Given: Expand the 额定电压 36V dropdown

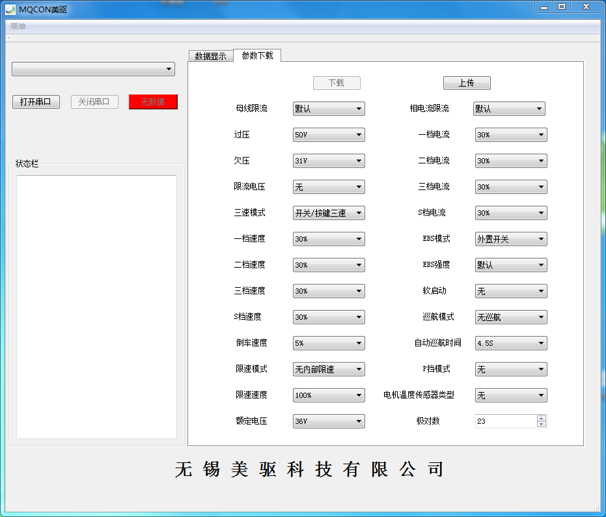Looking at the screenshot, I should click(329, 421).
